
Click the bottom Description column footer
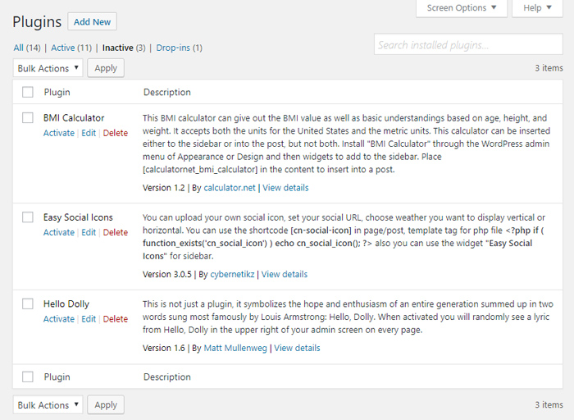pos(167,377)
